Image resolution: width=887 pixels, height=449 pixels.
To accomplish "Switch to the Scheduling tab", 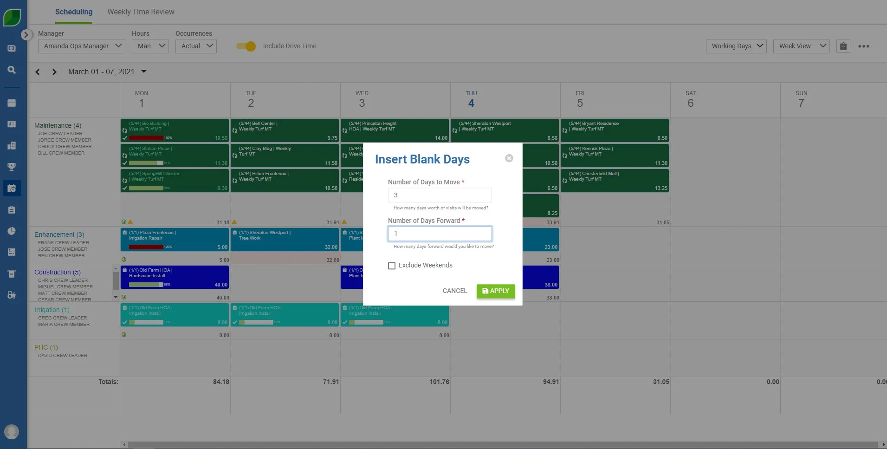I will point(74,12).
